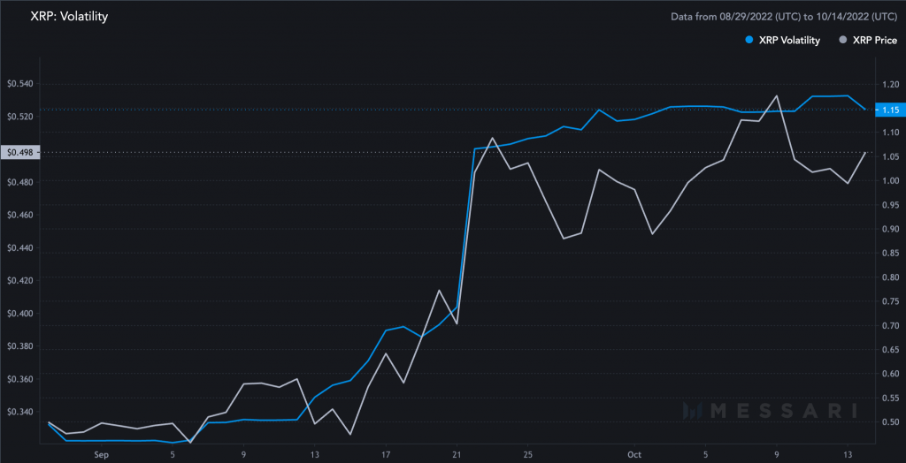This screenshot has height=463, width=906.
Task: Click the 0.75 right axis label
Action: pos(890,301)
